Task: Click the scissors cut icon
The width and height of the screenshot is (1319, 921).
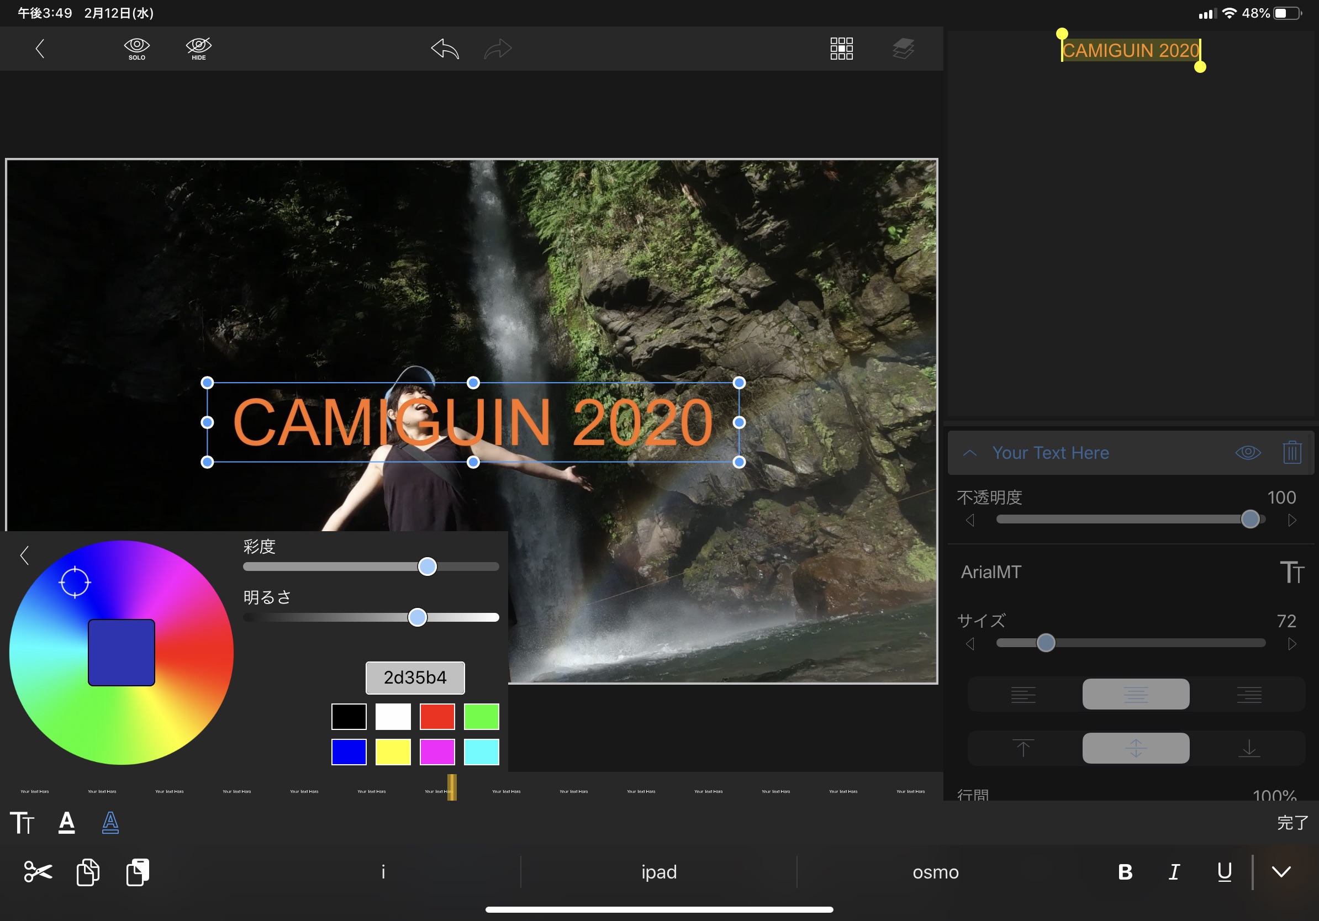Action: click(x=38, y=872)
